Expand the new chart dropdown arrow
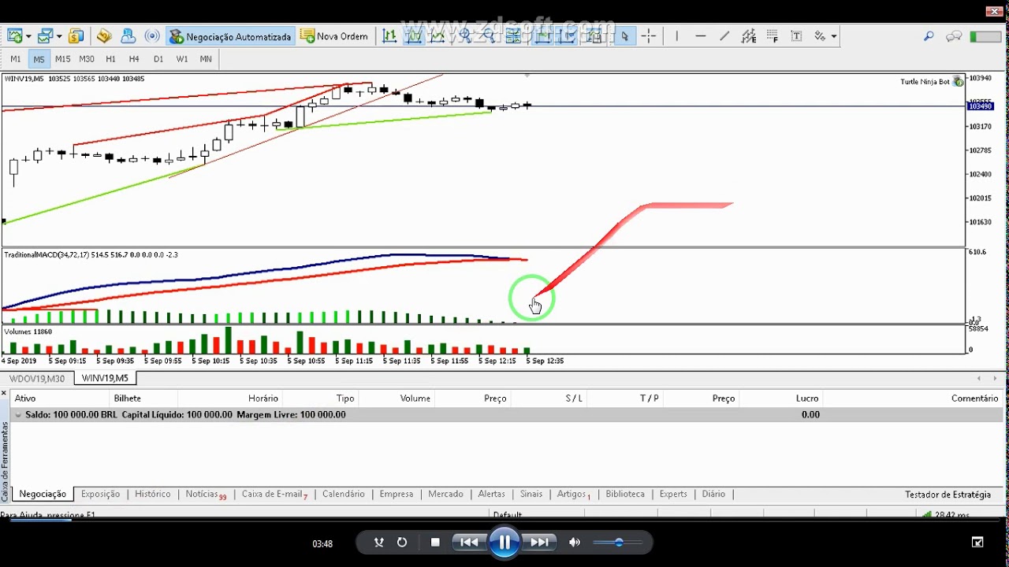Image resolution: width=1009 pixels, height=567 pixels. click(28, 37)
